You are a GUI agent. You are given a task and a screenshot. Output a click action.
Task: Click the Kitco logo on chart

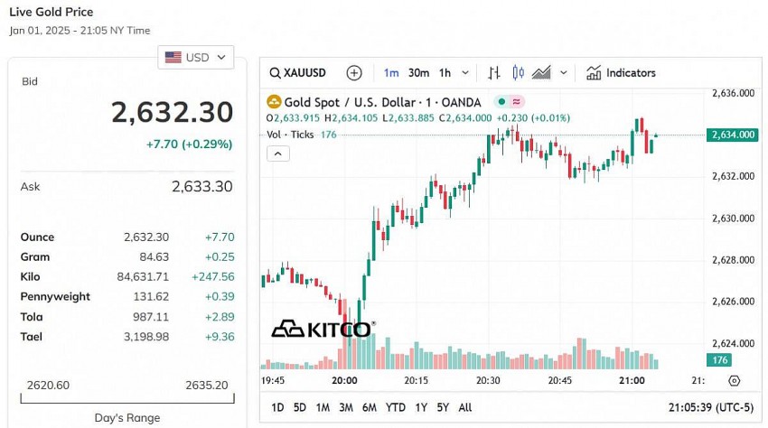[x=322, y=329]
